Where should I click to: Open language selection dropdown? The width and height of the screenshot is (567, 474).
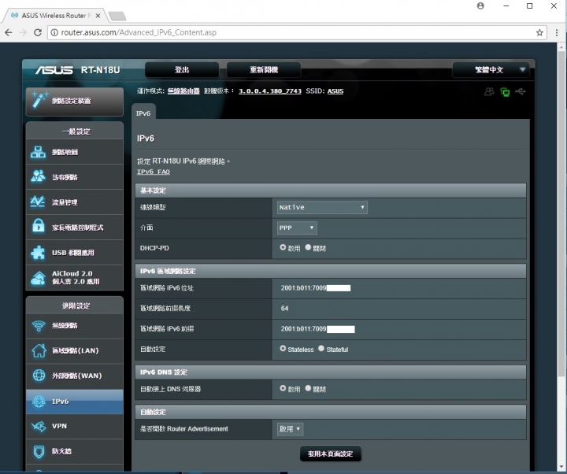[491, 70]
